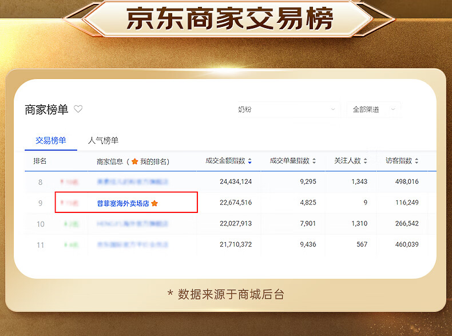
Task: Click the heart favorite icon beside 商家榜单
Action: (x=78, y=109)
